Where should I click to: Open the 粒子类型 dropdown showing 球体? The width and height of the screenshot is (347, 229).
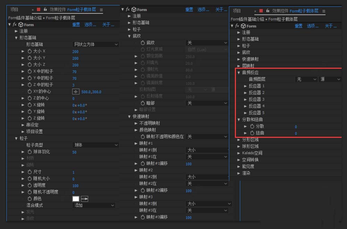(95, 145)
